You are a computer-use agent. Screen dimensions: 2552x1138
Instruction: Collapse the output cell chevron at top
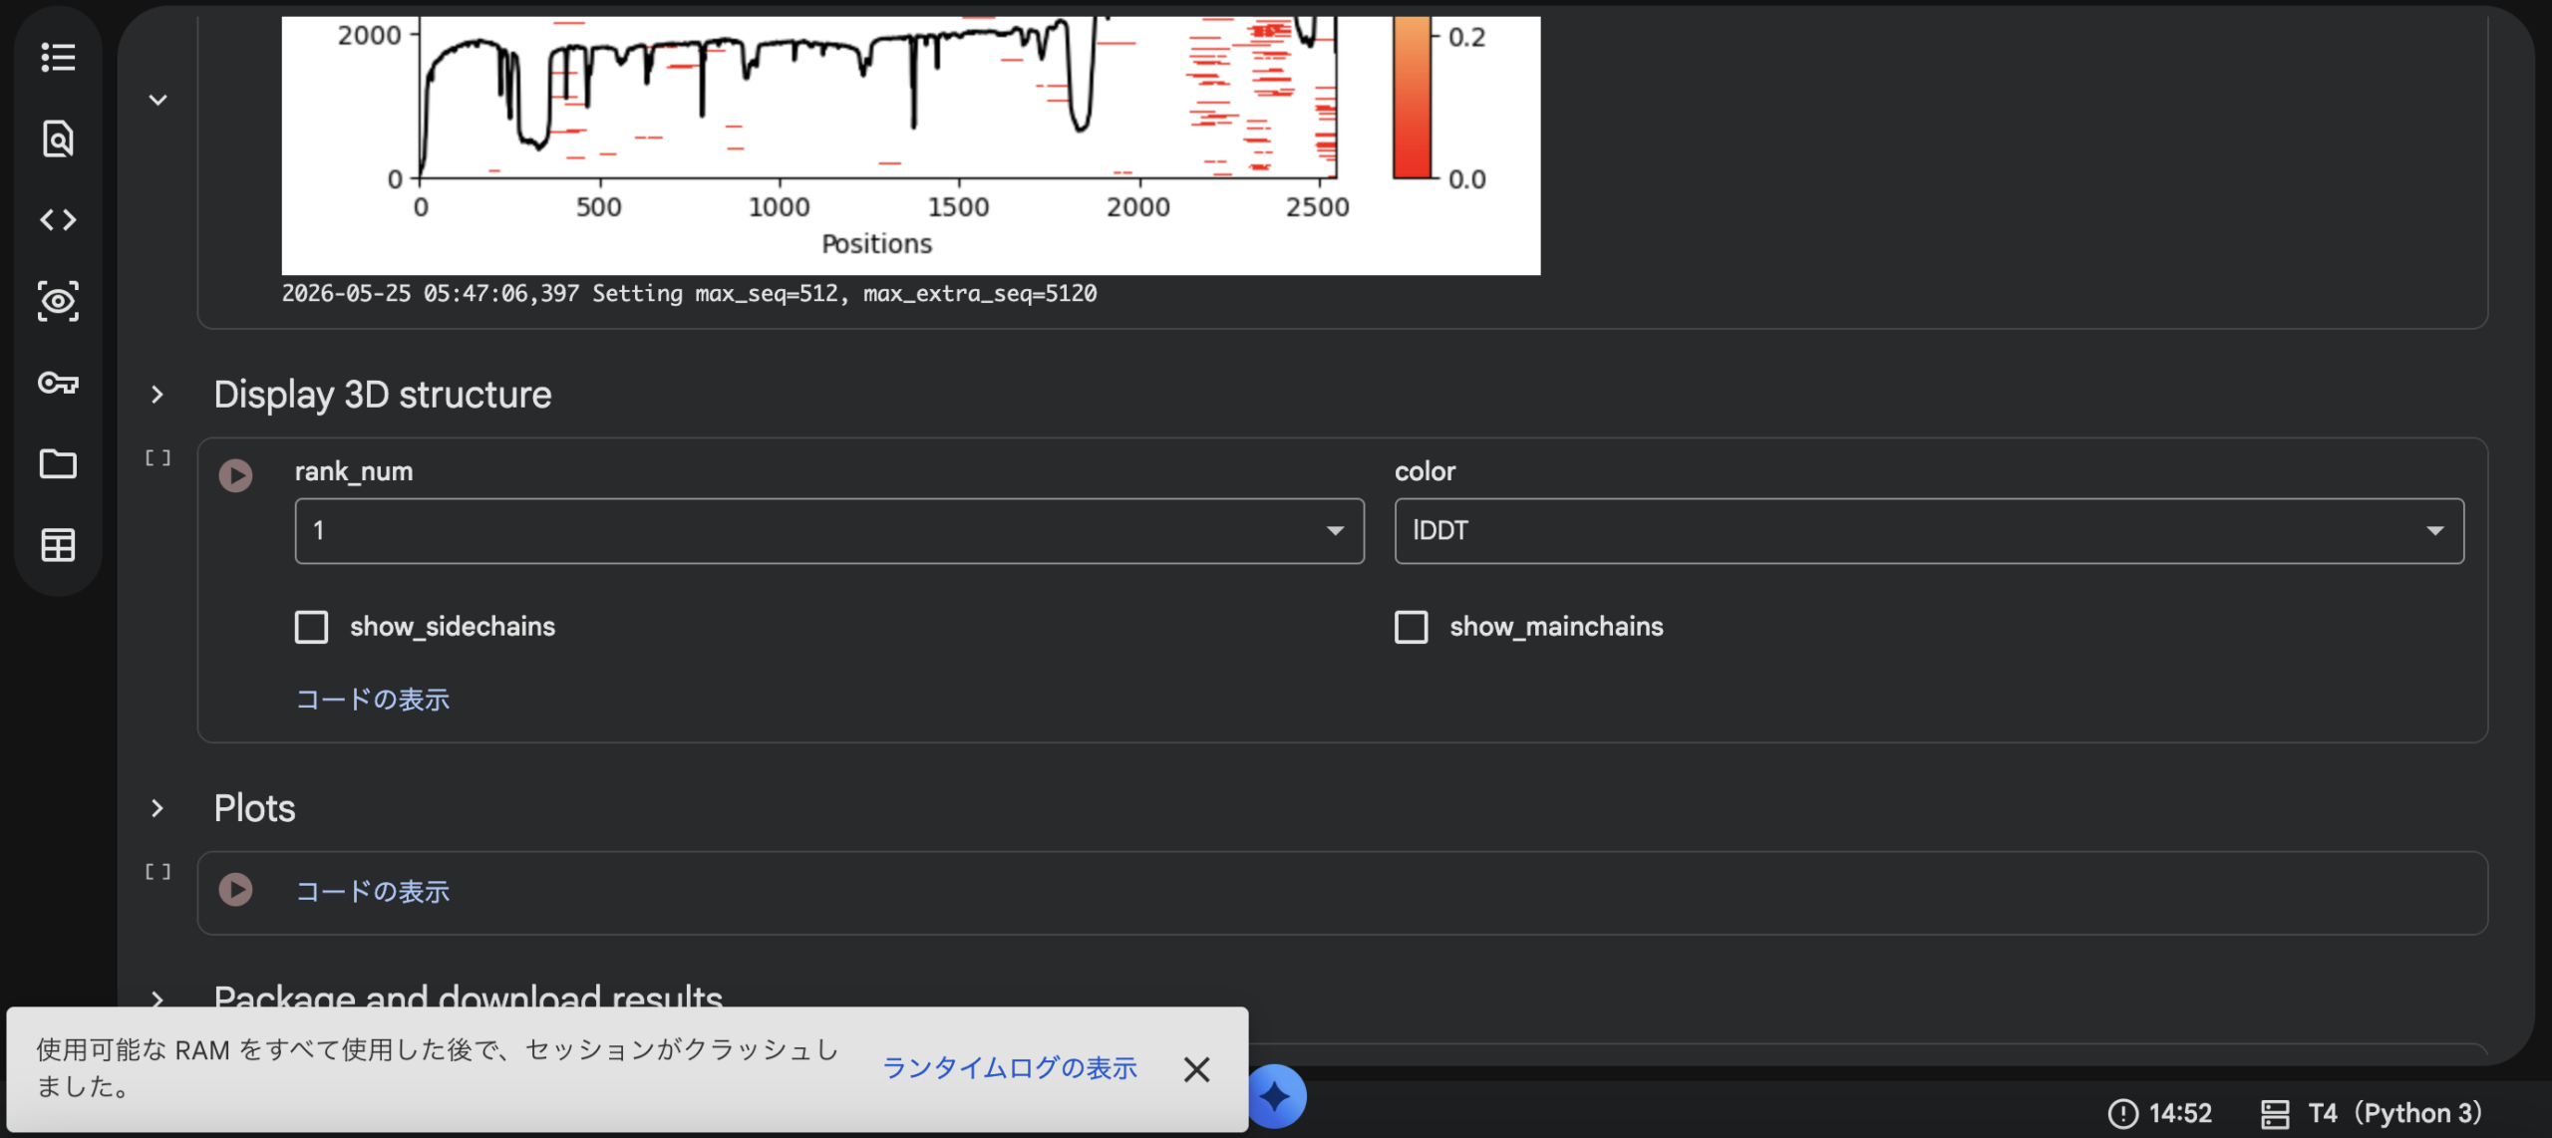(158, 100)
